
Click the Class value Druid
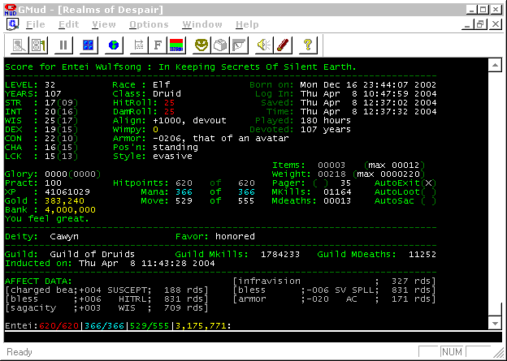tap(167, 93)
